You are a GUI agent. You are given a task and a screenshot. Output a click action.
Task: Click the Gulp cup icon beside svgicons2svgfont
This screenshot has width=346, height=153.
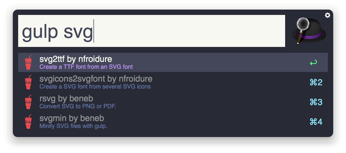[28, 82]
